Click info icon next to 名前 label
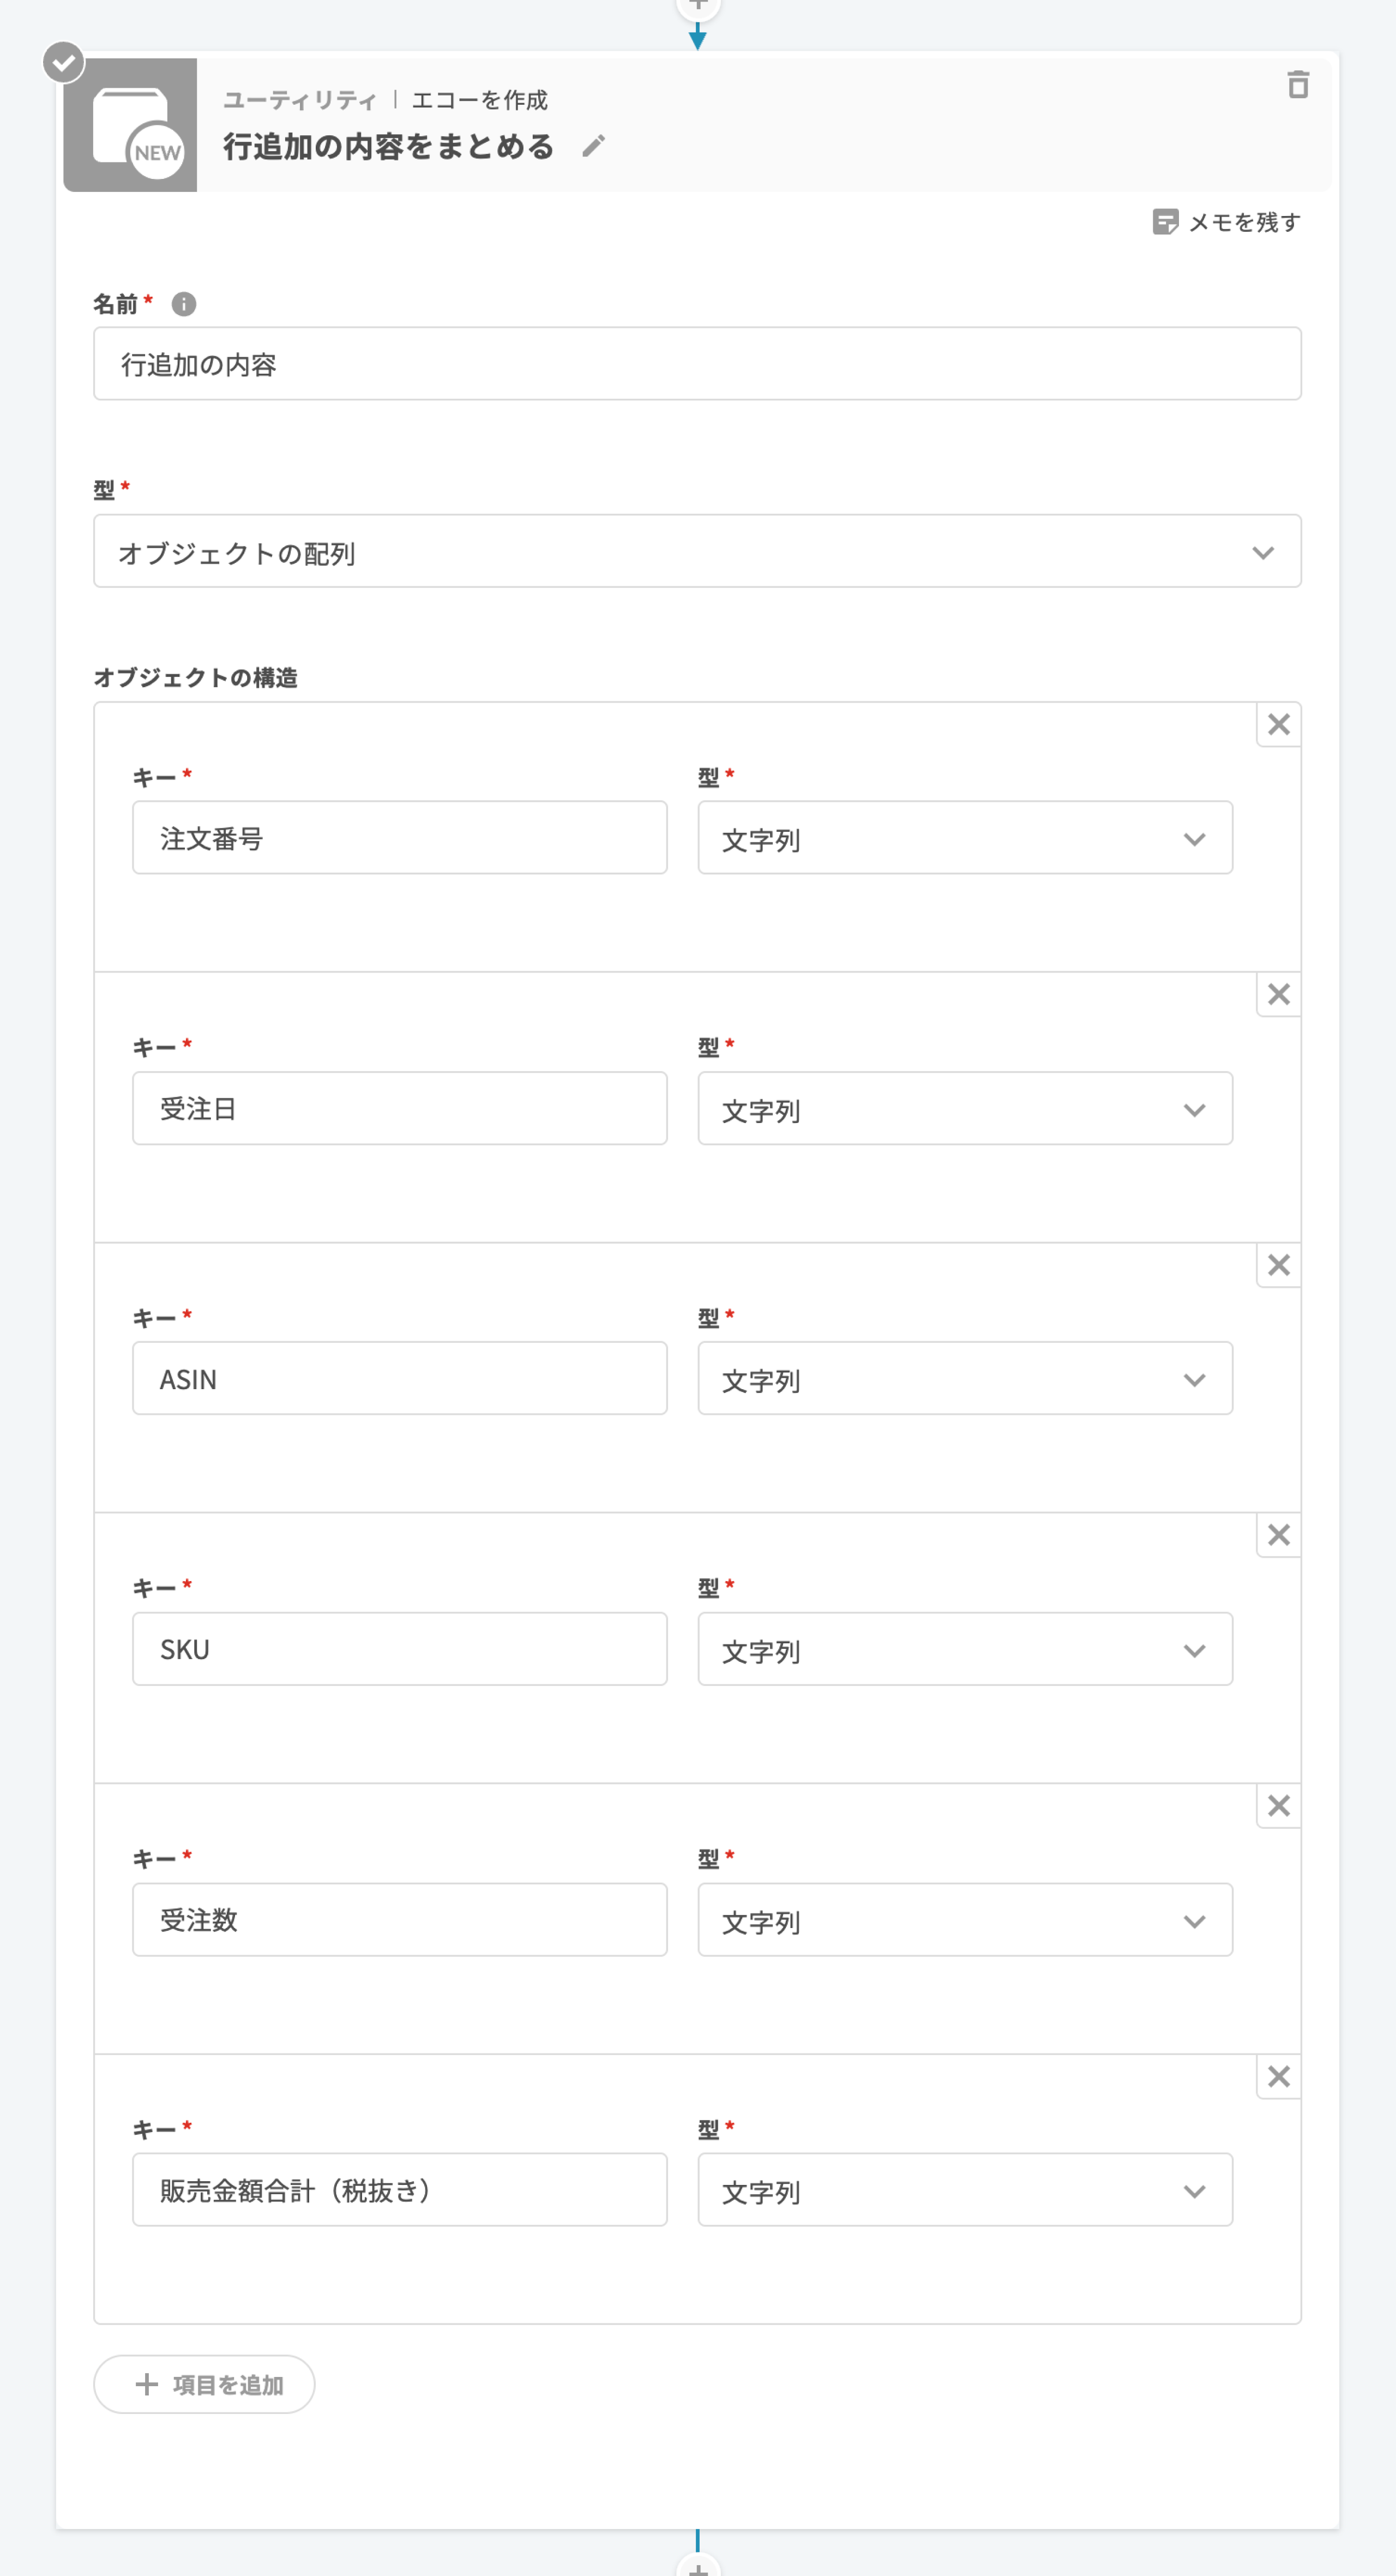The height and width of the screenshot is (2576, 1396). (184, 303)
